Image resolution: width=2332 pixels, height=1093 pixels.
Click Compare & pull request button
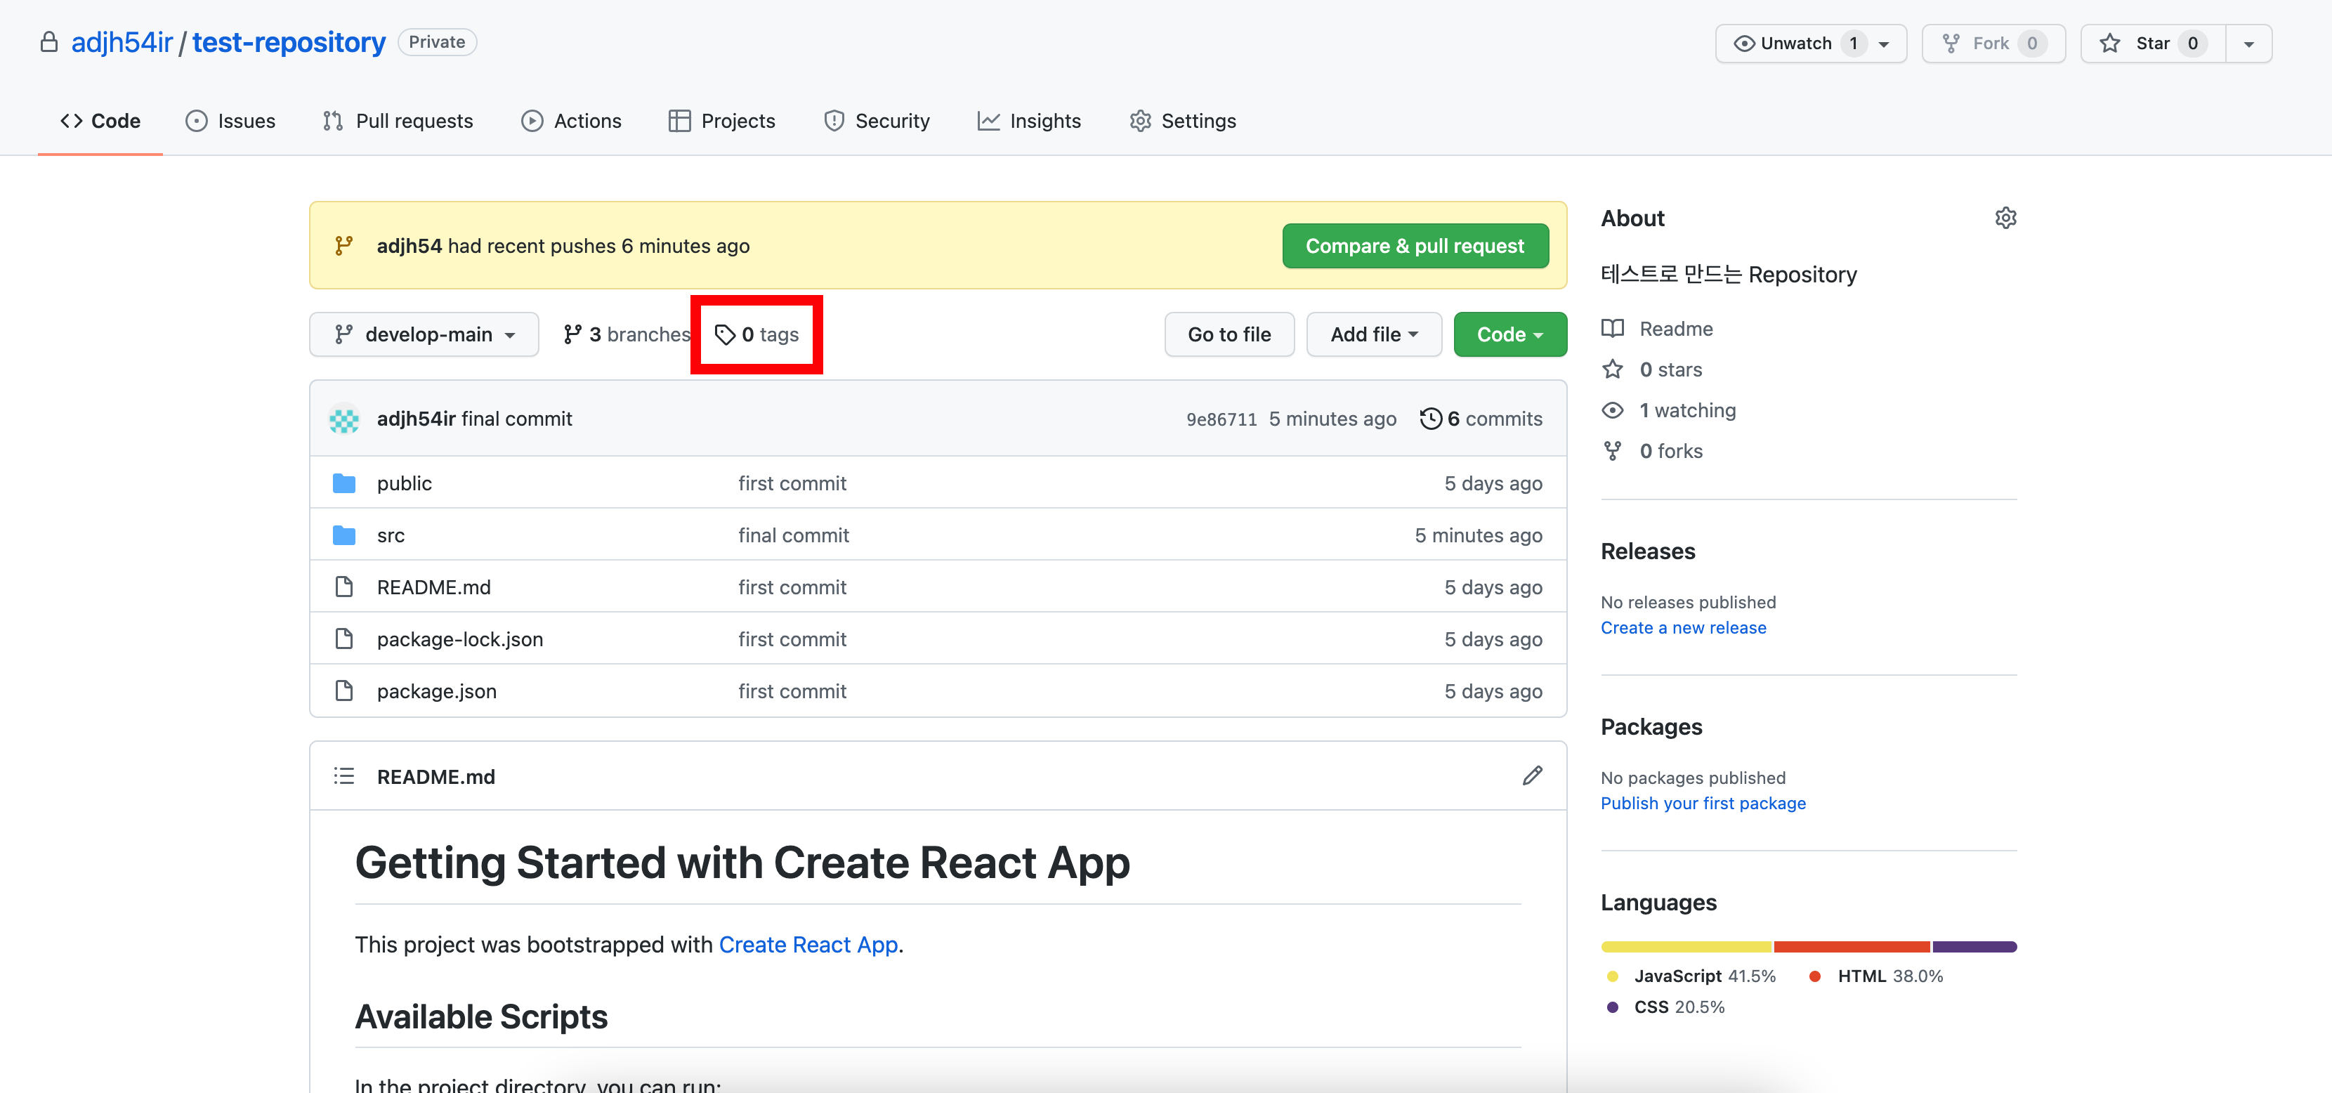tap(1414, 247)
